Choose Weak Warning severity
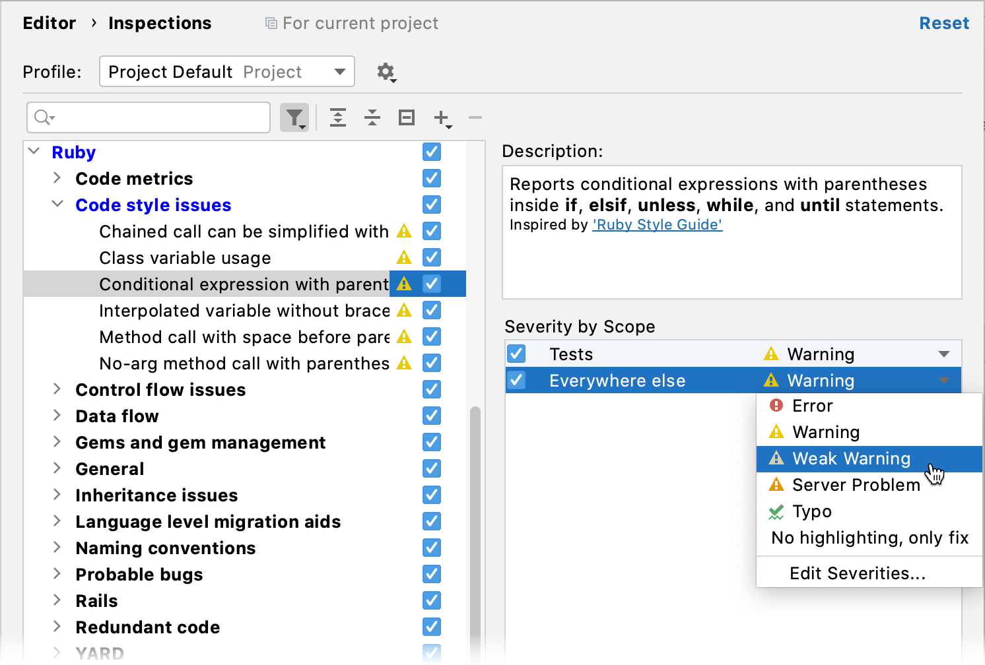 click(869, 459)
